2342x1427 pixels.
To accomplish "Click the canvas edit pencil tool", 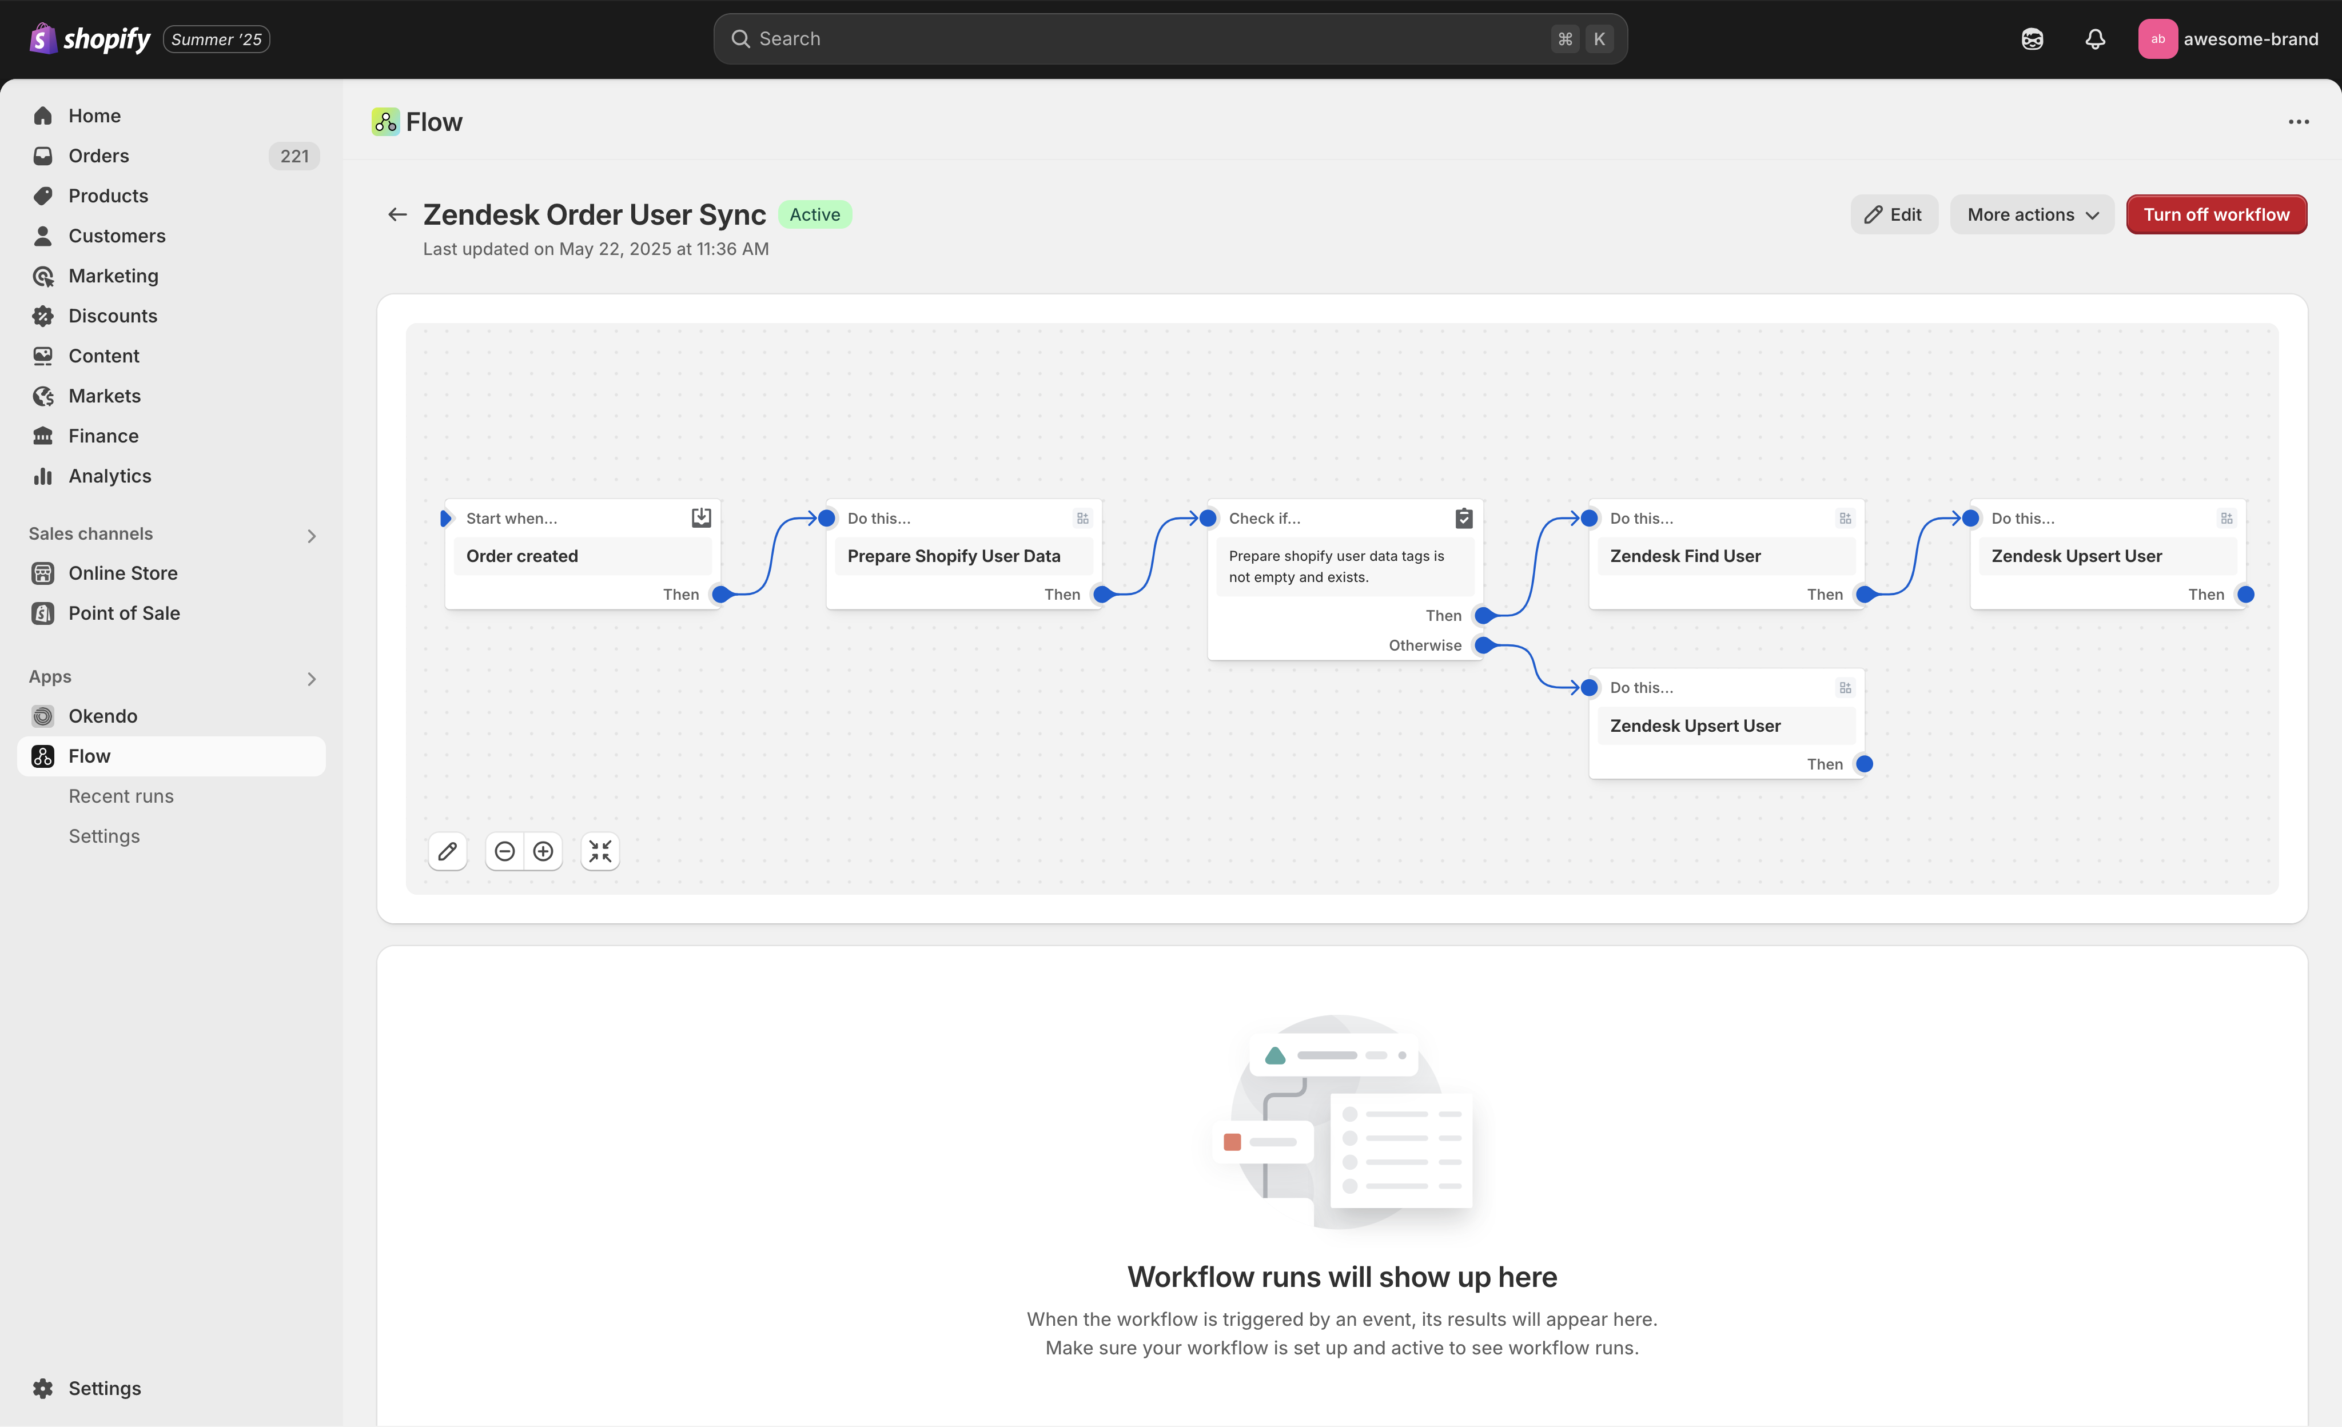I will 448,851.
